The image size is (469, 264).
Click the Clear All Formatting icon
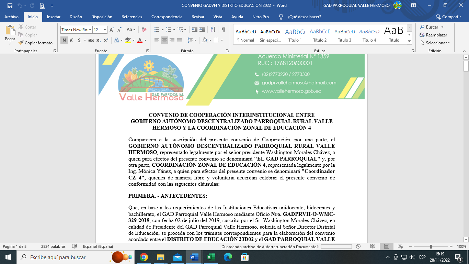144,30
